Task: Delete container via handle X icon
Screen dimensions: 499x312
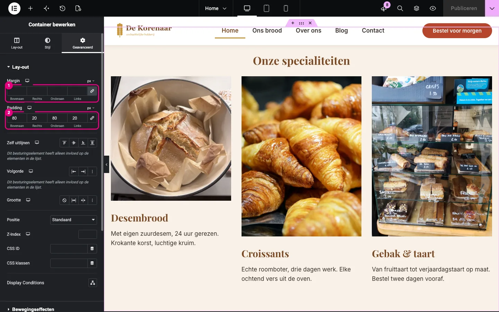Action: (x=310, y=23)
